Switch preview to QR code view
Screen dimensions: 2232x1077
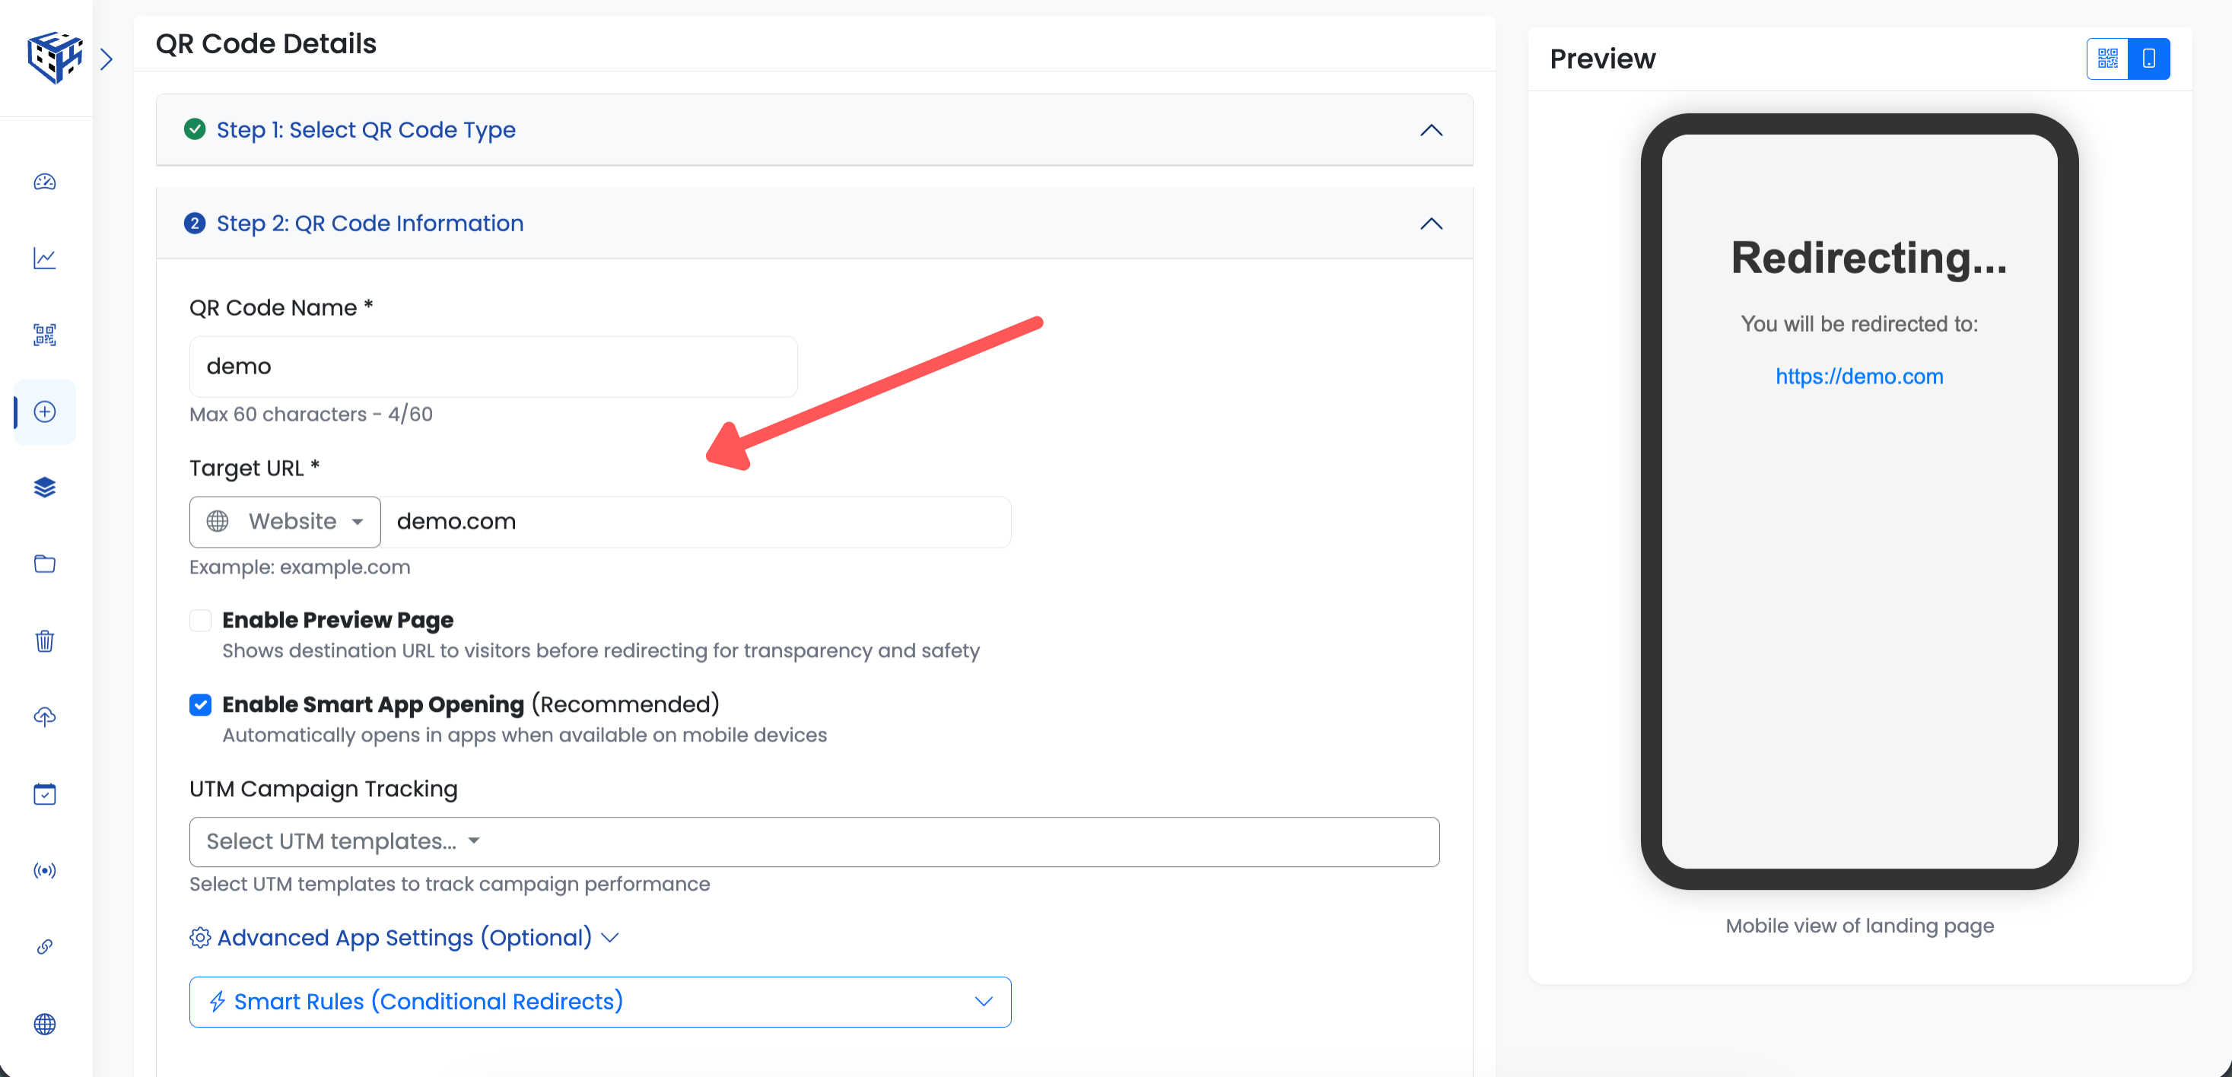pyautogui.click(x=2107, y=59)
